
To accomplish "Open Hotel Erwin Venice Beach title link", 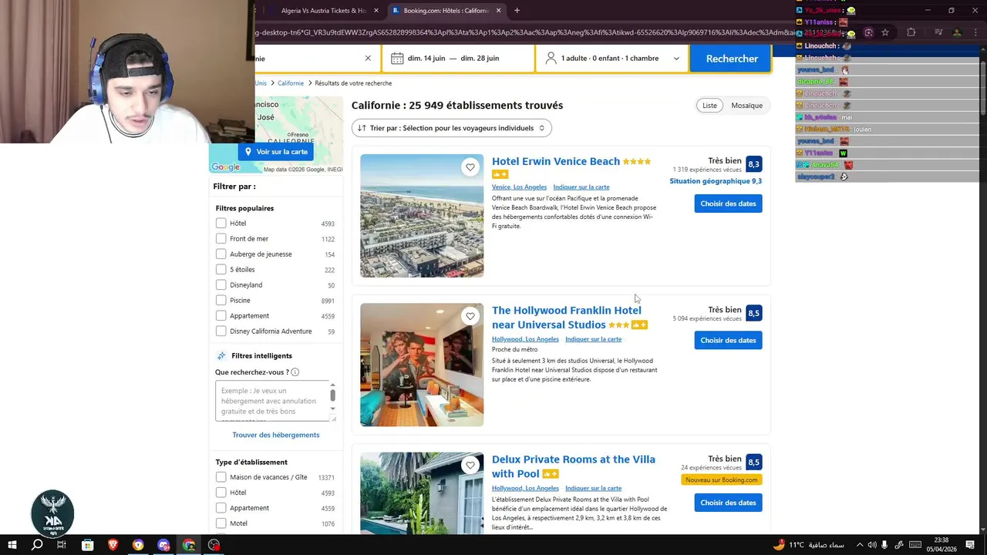I will (x=556, y=161).
